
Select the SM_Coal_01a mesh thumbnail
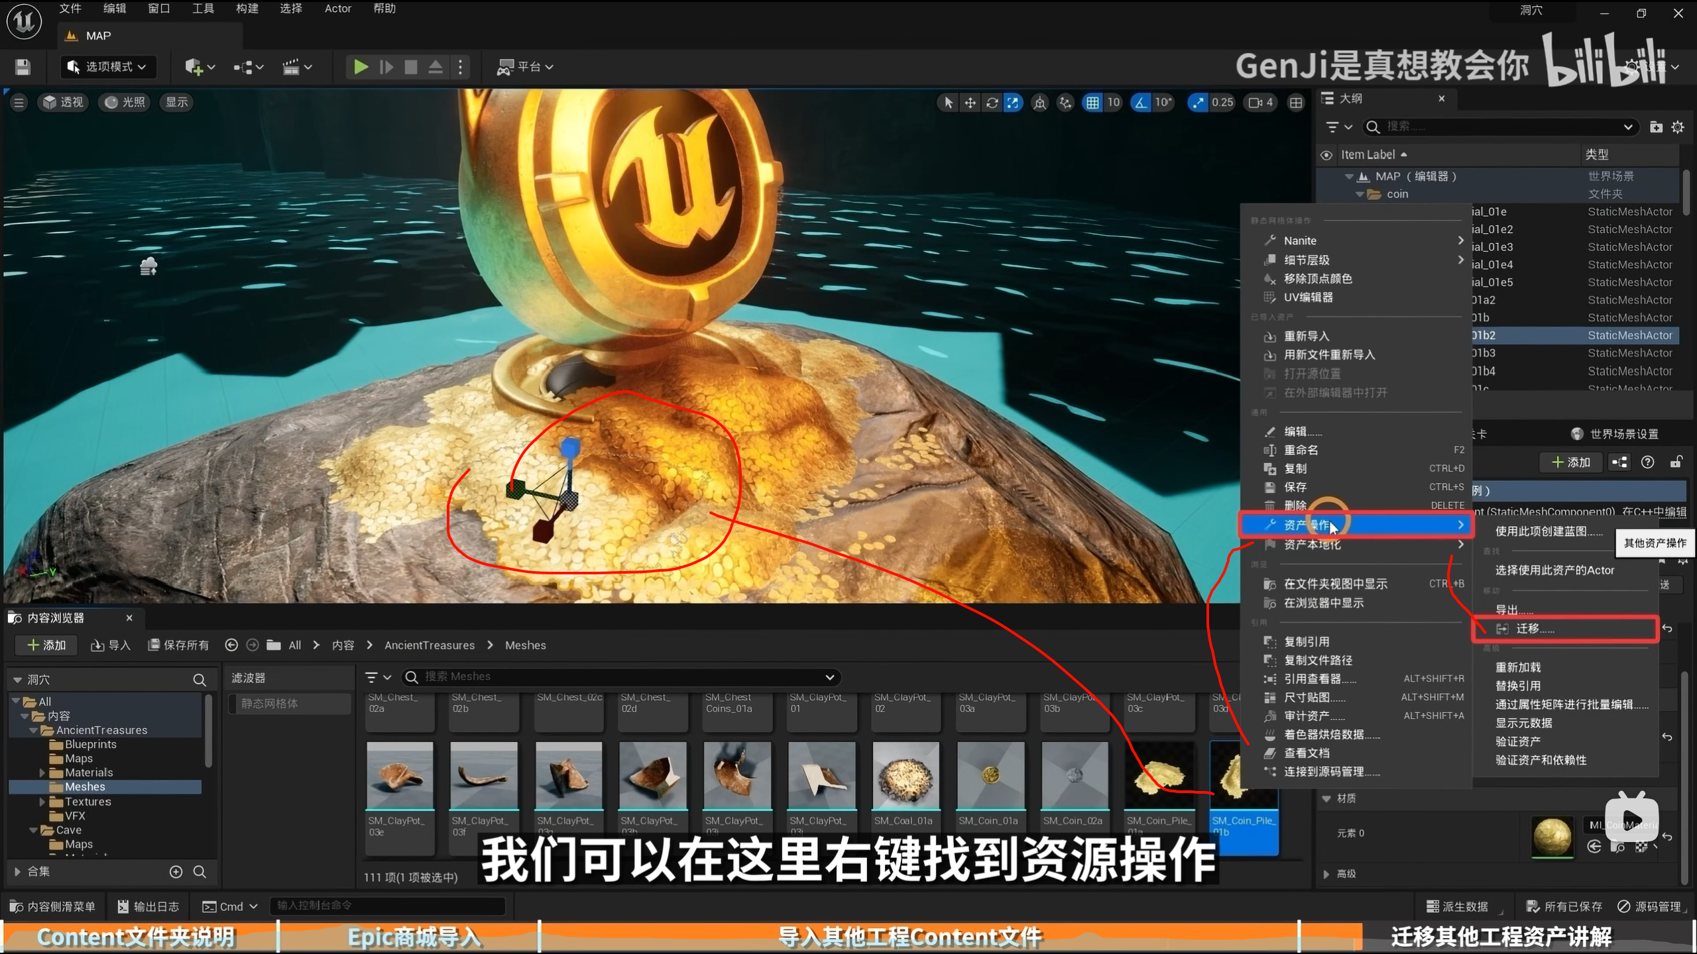click(x=906, y=776)
